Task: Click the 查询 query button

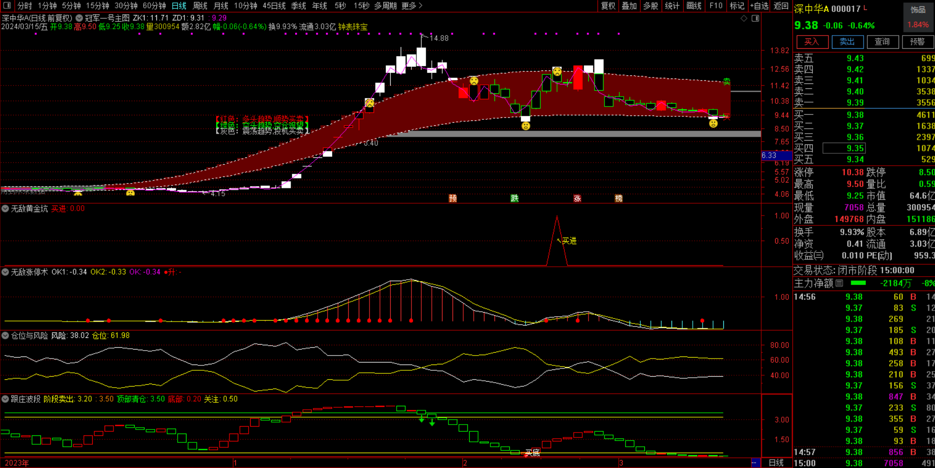Action: click(882, 42)
